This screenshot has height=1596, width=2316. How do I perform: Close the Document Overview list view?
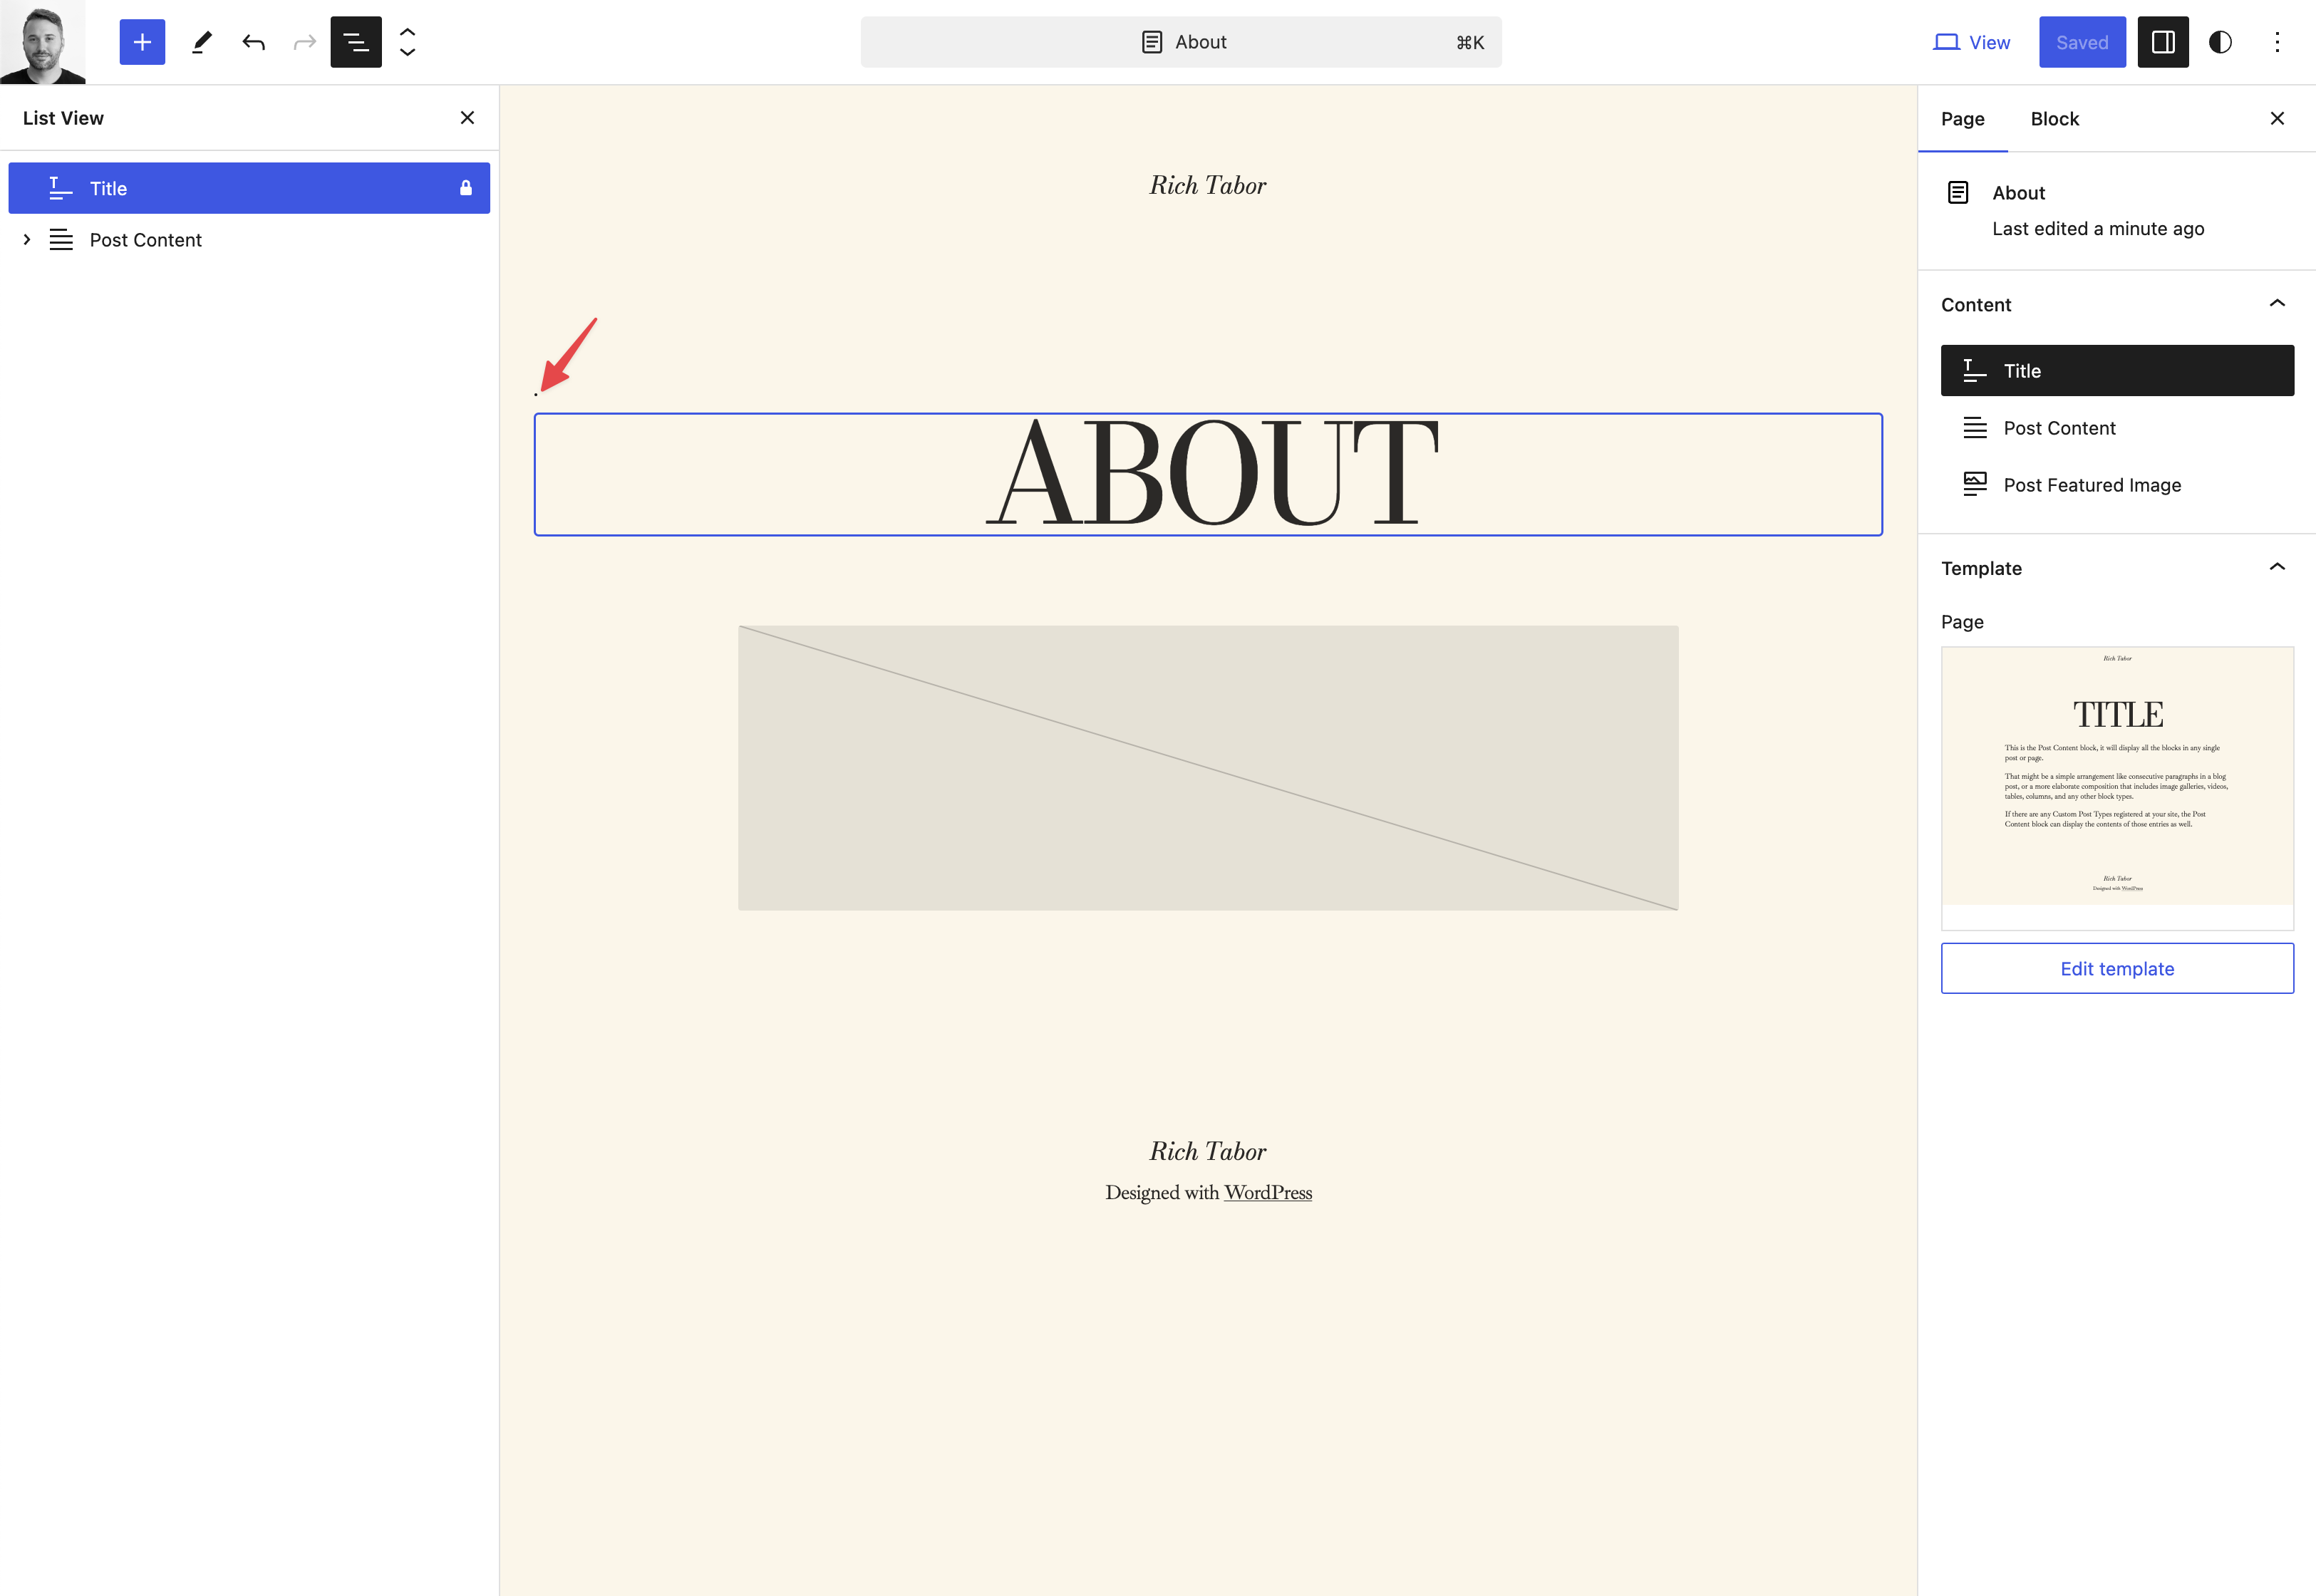467,117
